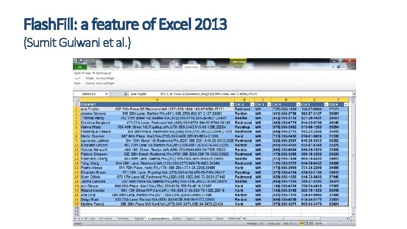Click the last-sheet navigation arrow

(86, 219)
